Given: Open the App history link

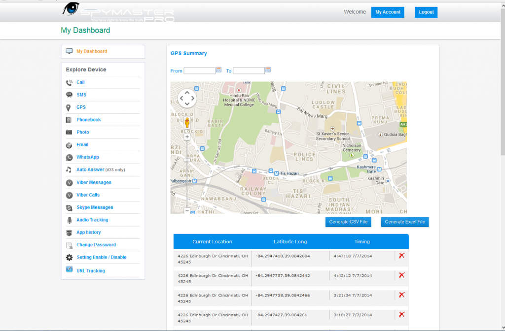Looking at the screenshot, I should [x=89, y=232].
